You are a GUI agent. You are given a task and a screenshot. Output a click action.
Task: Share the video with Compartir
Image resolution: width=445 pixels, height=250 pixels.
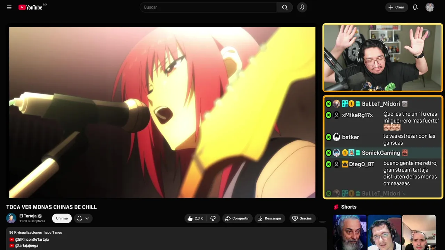coord(237,218)
